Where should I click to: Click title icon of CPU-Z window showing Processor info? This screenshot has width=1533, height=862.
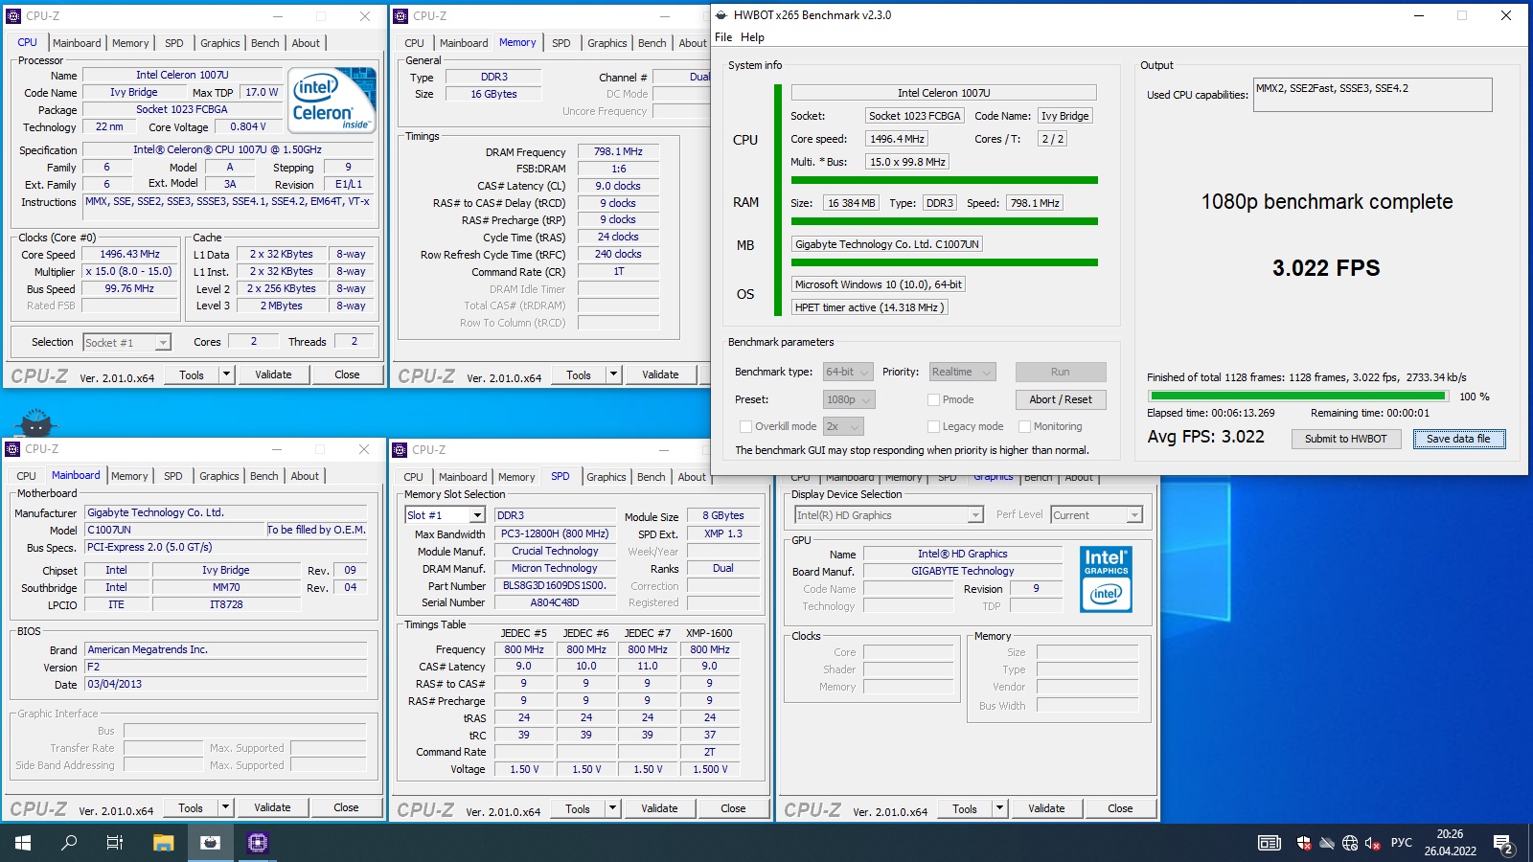[x=13, y=16]
